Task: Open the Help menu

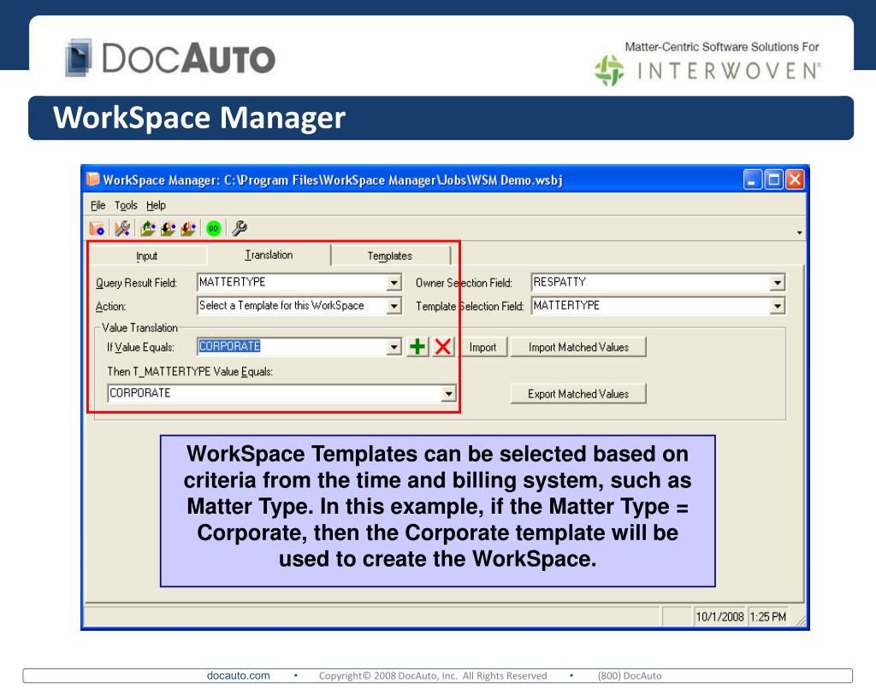Action: click(x=156, y=205)
